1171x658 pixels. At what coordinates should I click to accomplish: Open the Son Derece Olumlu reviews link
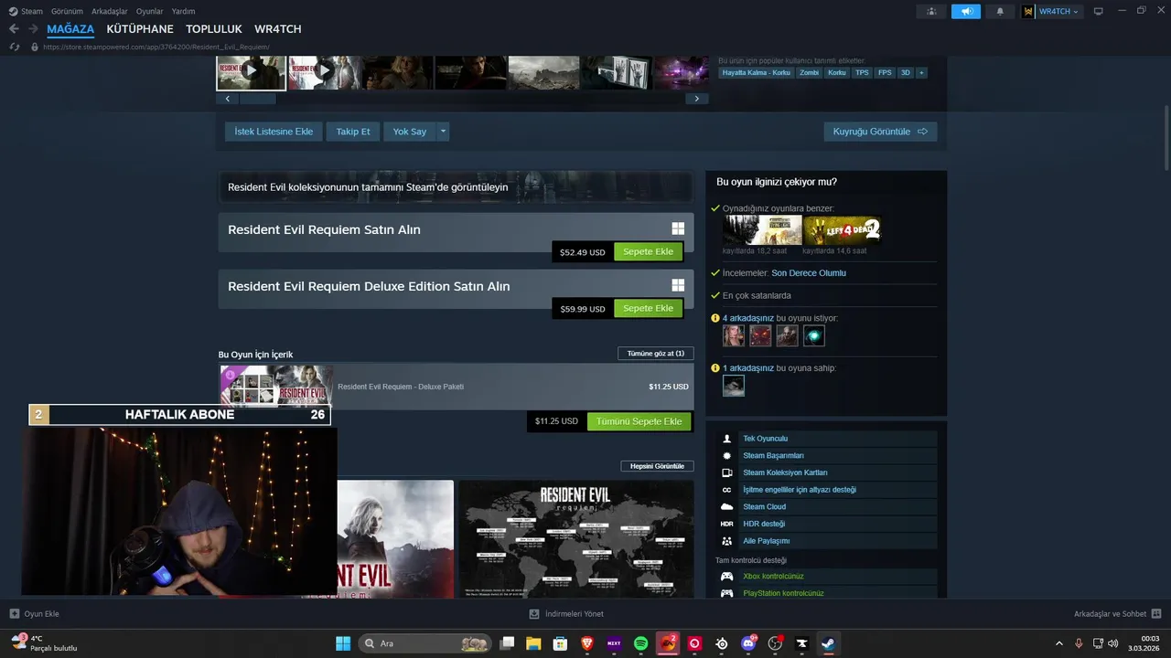(x=809, y=273)
